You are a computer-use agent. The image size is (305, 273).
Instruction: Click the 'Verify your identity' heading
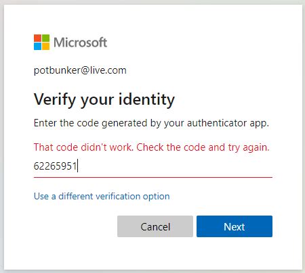(x=104, y=99)
